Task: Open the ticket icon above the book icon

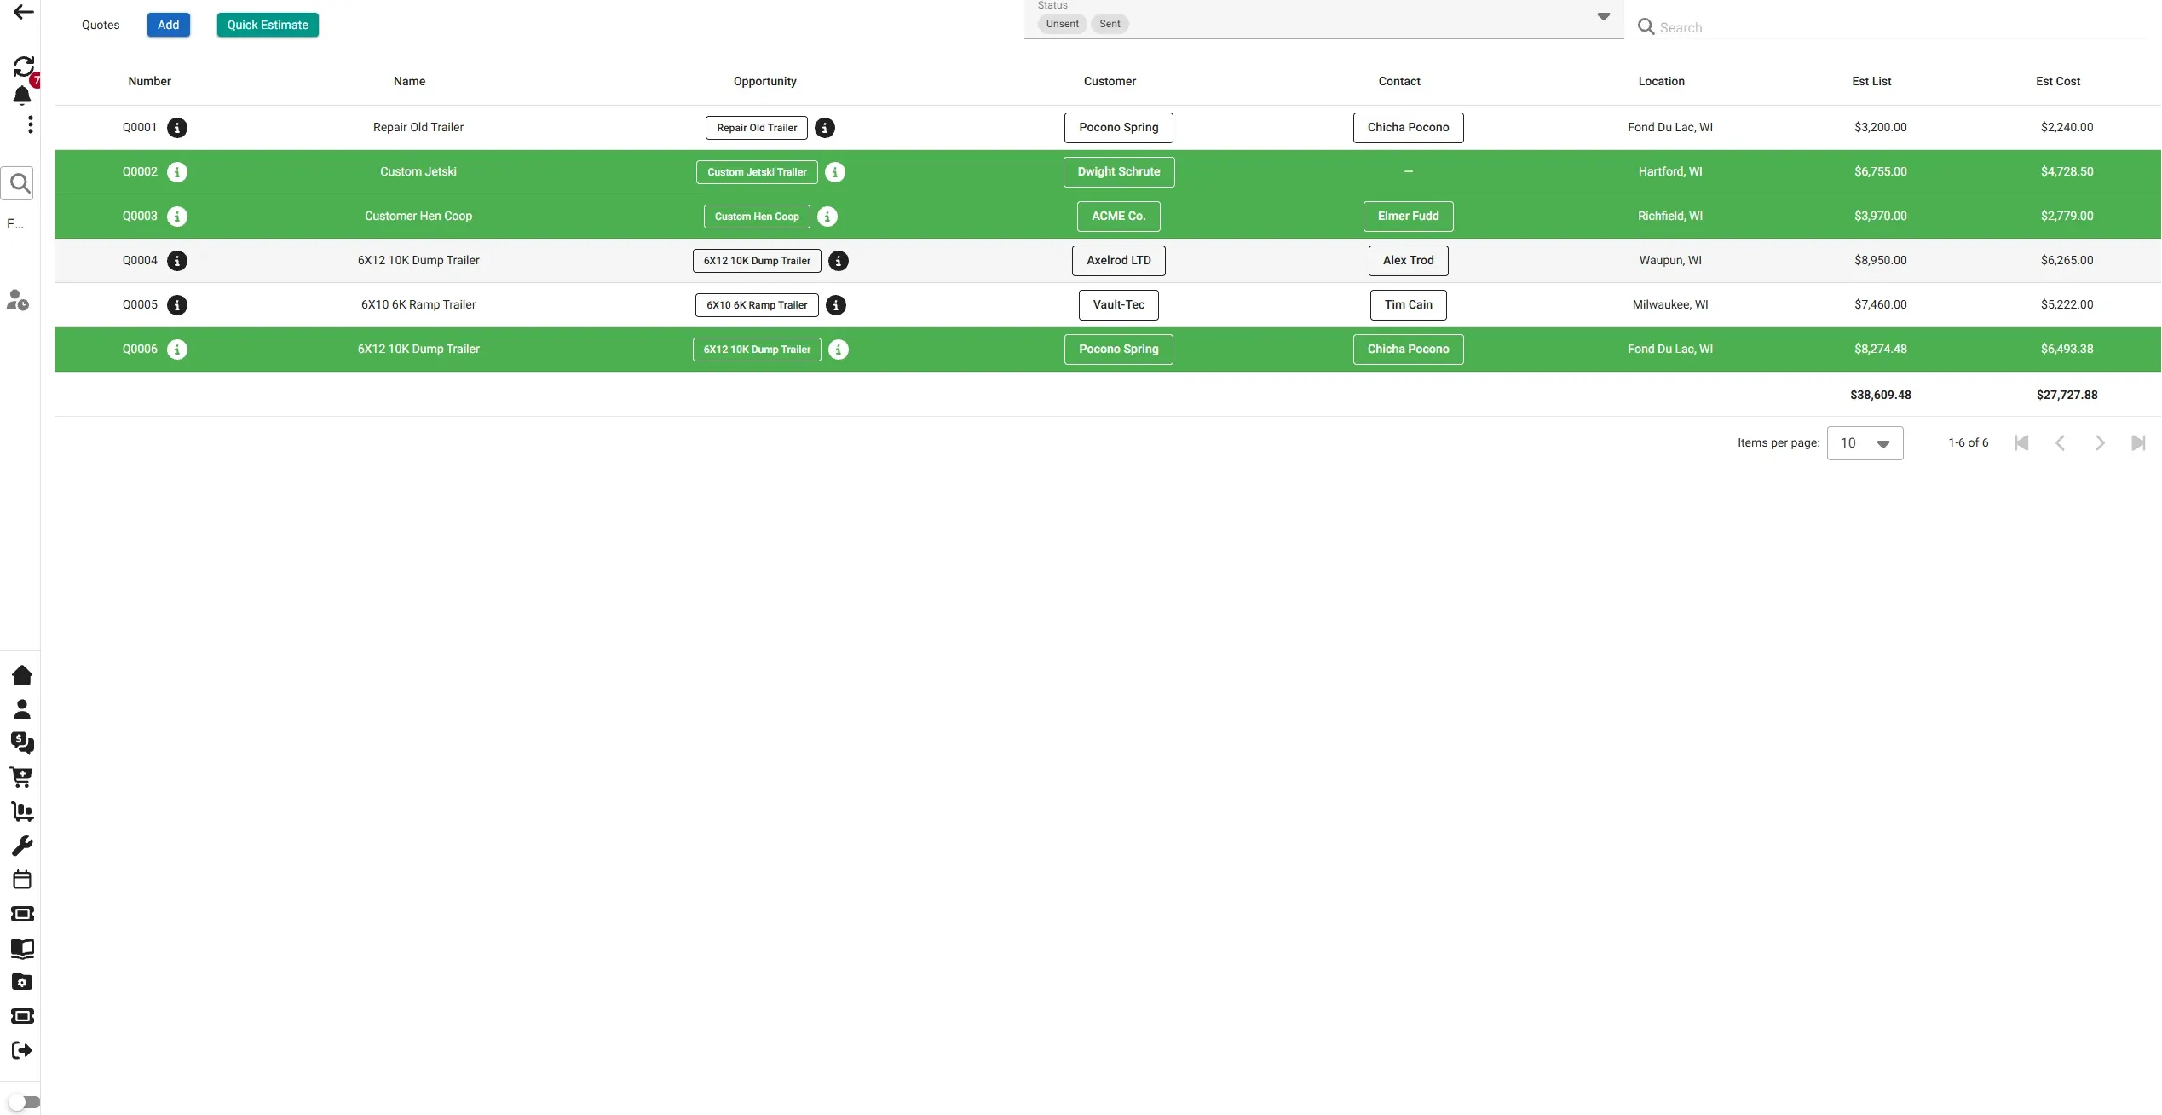Action: pyautogui.click(x=22, y=914)
